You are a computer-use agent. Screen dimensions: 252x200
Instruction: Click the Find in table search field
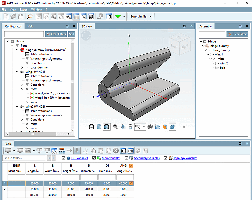click(24, 158)
